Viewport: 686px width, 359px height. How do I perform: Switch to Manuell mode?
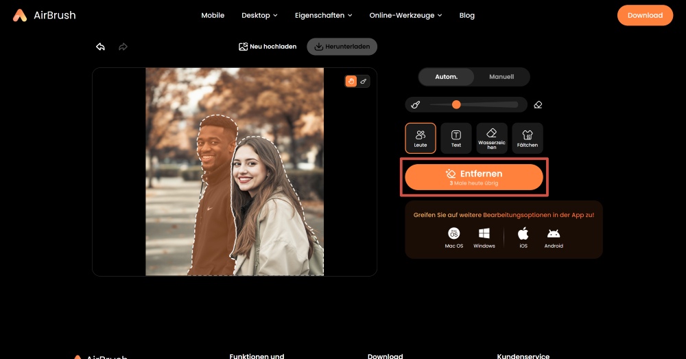(x=501, y=77)
